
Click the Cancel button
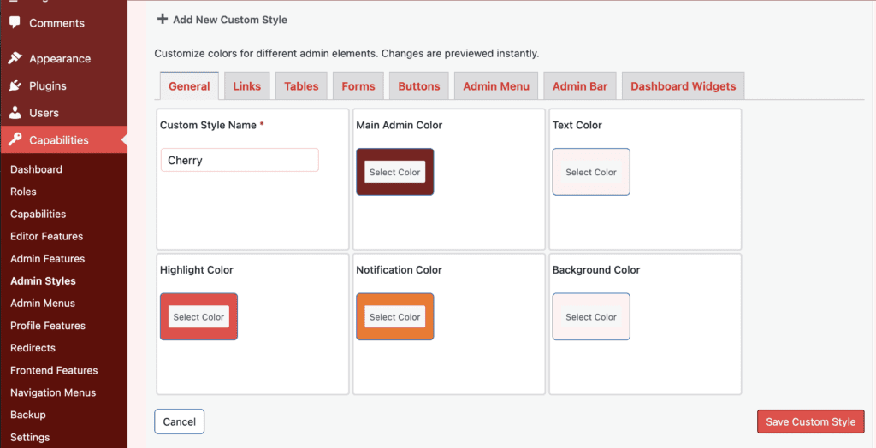pyautogui.click(x=179, y=421)
